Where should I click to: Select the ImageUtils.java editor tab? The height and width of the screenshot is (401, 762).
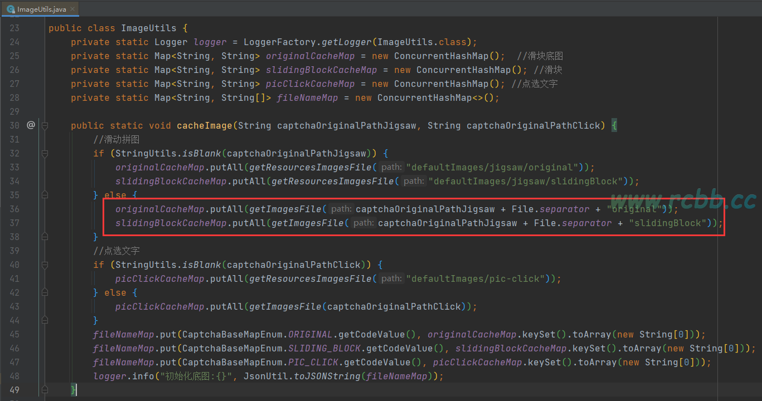pos(42,9)
